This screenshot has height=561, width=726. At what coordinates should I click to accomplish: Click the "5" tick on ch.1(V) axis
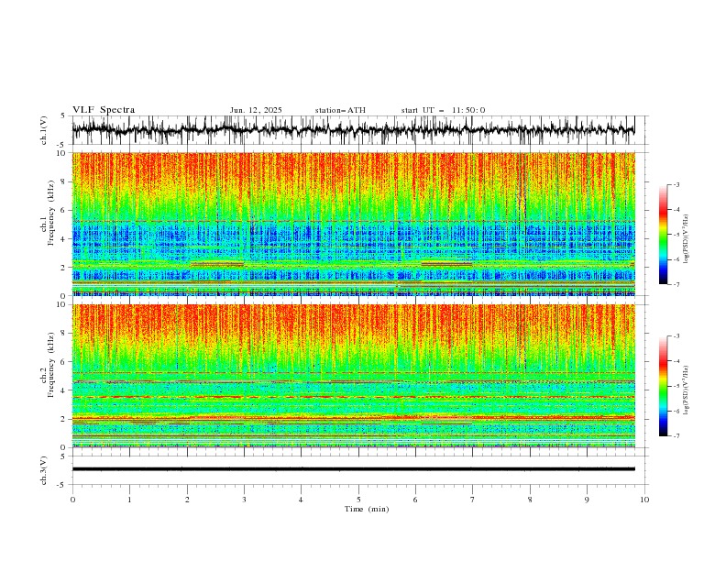pos(63,116)
